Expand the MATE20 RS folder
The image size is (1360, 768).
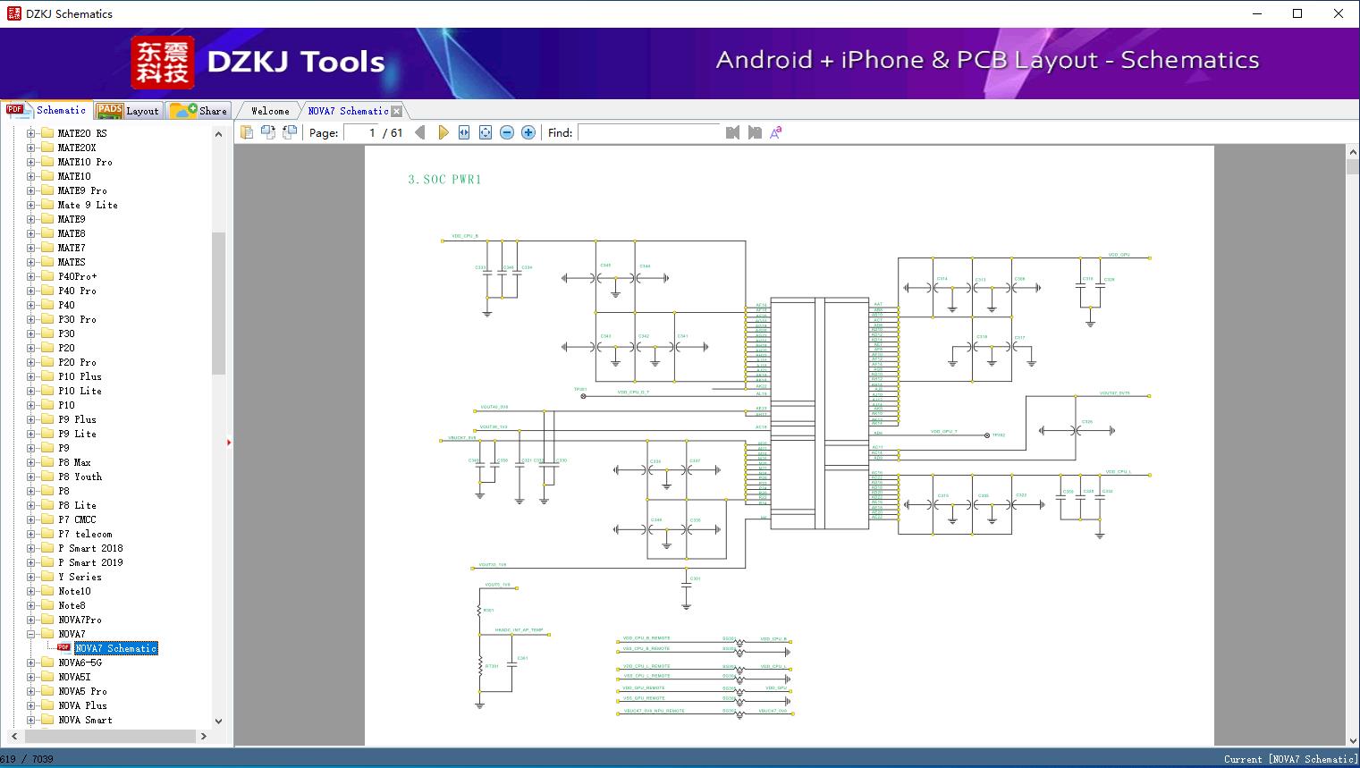[x=31, y=133]
